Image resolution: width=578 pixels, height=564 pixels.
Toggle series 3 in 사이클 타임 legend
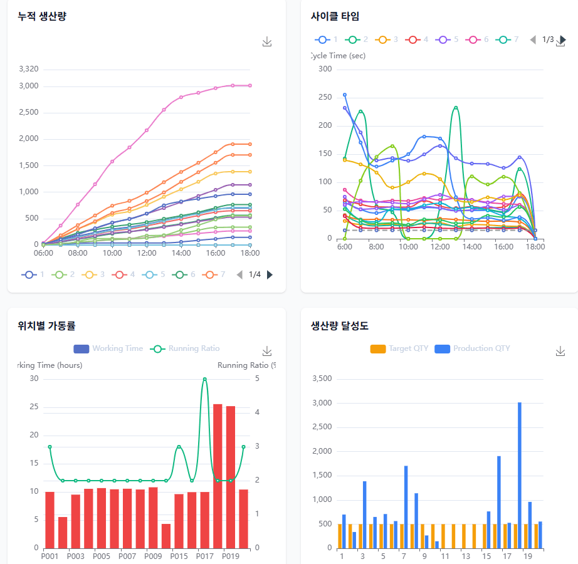tap(386, 39)
